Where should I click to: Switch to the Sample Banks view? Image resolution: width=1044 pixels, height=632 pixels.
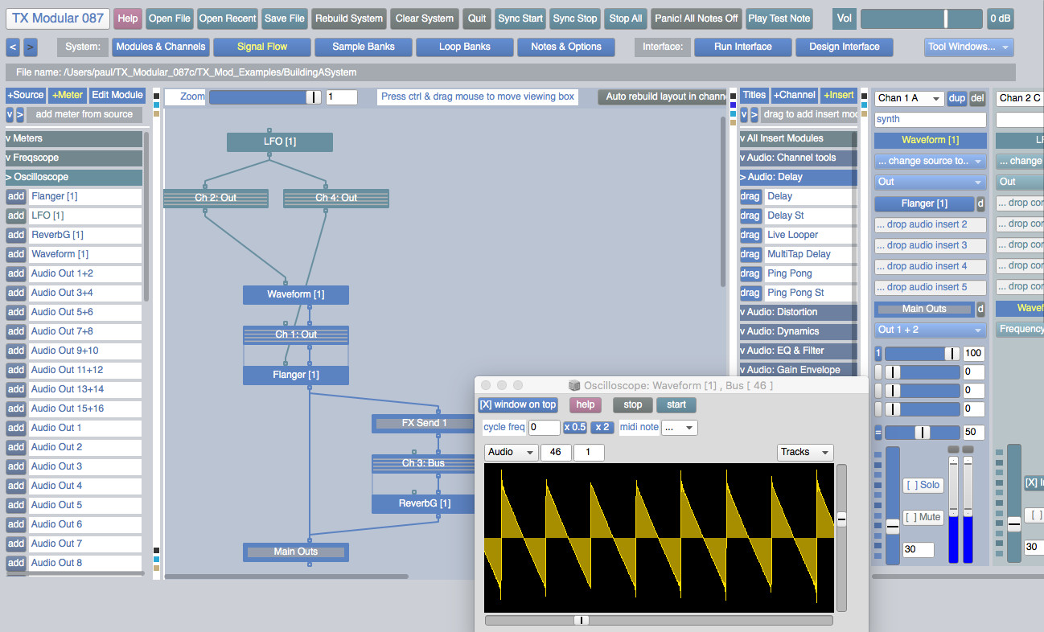coord(364,47)
